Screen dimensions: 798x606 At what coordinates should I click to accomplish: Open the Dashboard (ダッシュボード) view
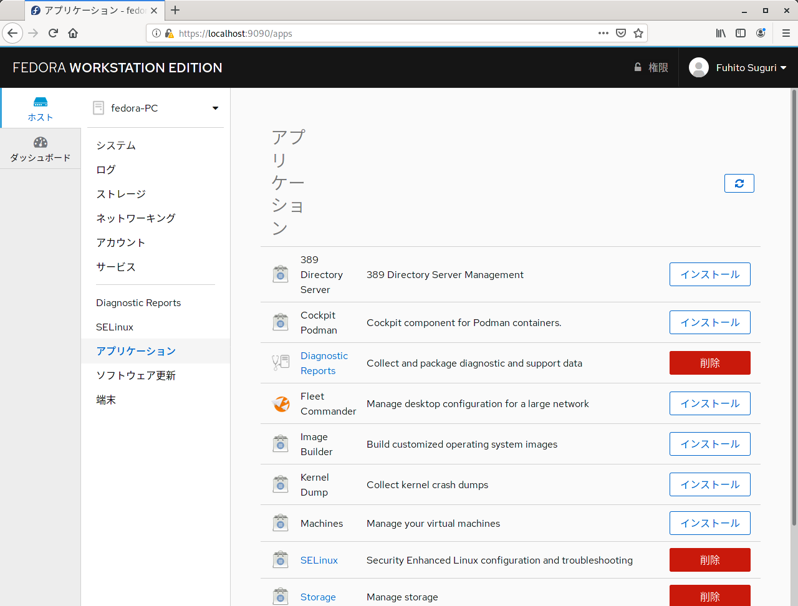click(x=41, y=149)
